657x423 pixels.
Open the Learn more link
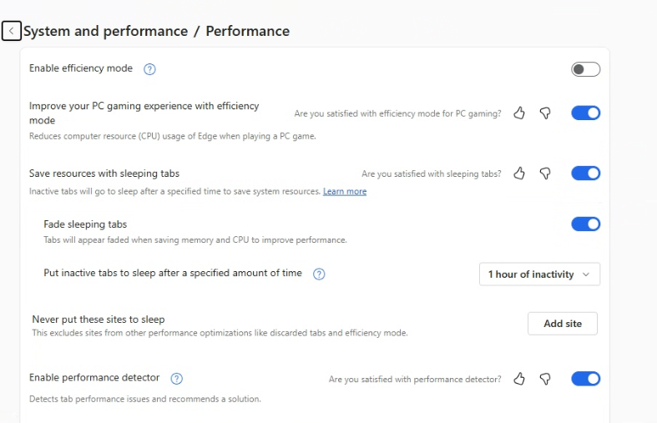(345, 192)
